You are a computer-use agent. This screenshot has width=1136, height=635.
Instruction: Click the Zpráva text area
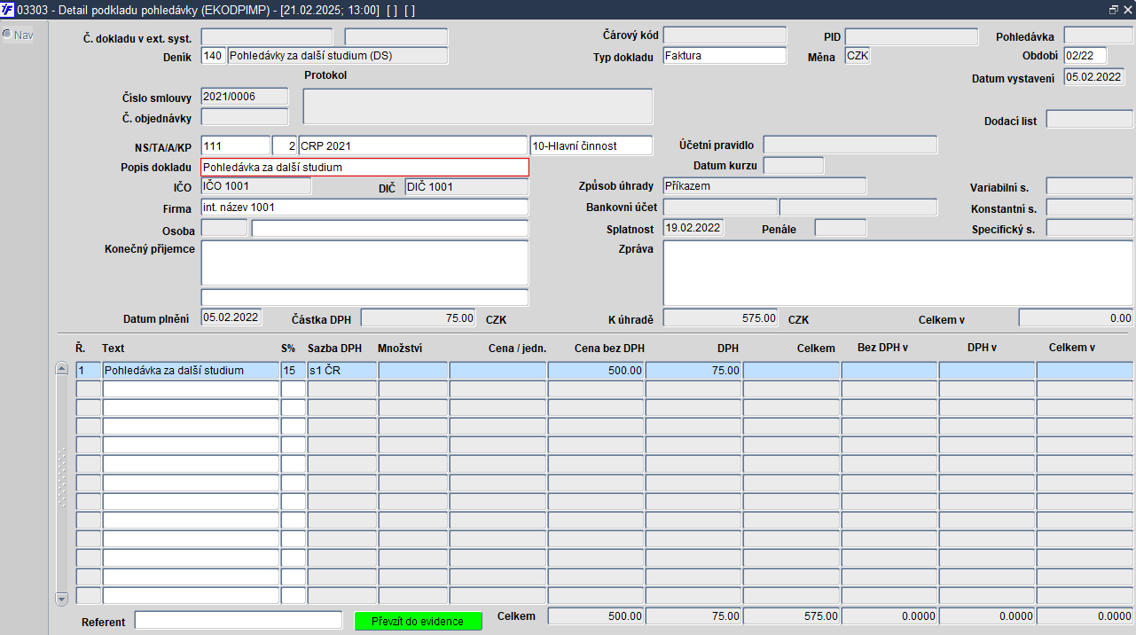897,273
